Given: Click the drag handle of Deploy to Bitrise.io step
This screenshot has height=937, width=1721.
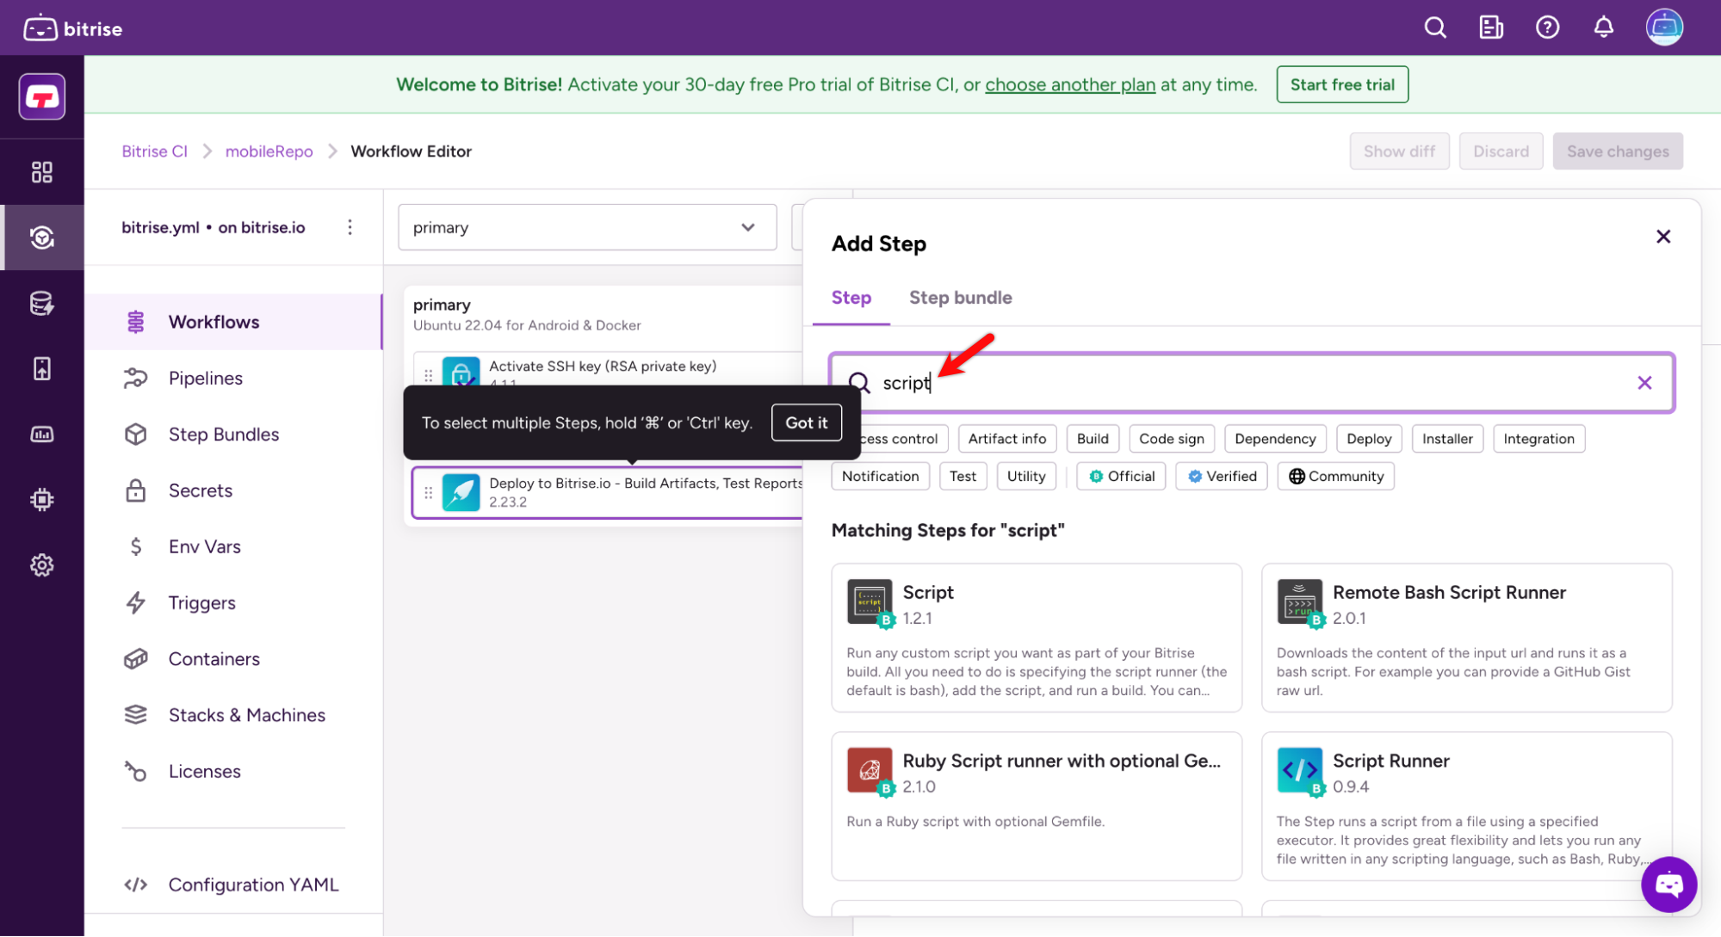Looking at the screenshot, I should 428,492.
